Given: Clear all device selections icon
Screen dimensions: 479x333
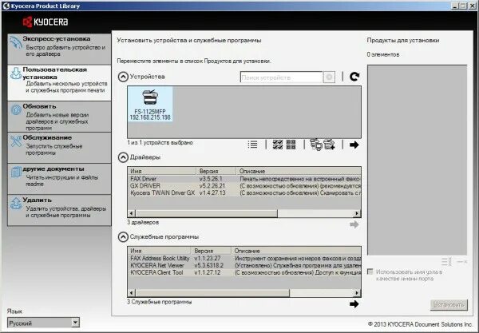Looking at the screenshot, I should tap(291, 145).
